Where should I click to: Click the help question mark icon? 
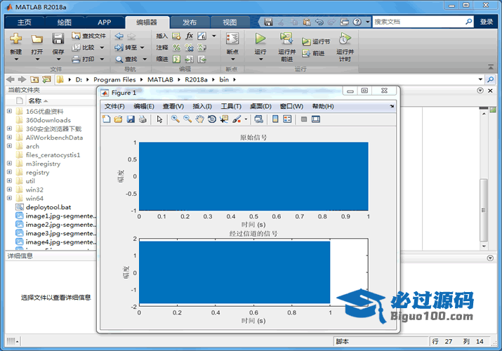tap(357, 22)
